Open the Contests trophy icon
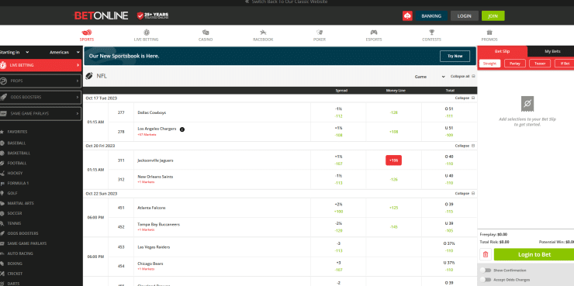This screenshot has width=574, height=286. click(x=431, y=33)
